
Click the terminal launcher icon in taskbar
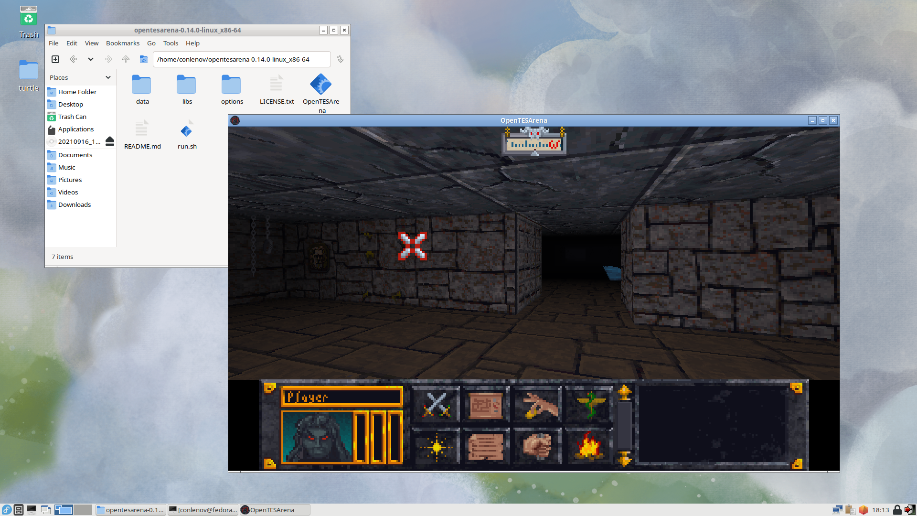32,510
